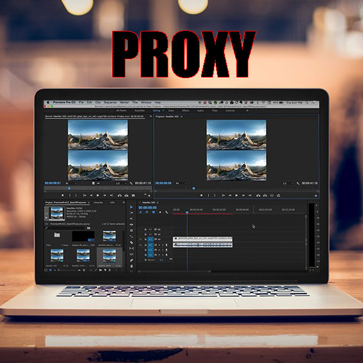Screen dimensions: 363x363
Task: Open Source monitor 1/2 resolution dropdown
Action: (121, 183)
